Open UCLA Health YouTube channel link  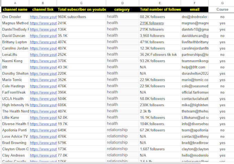coord(43,99)
